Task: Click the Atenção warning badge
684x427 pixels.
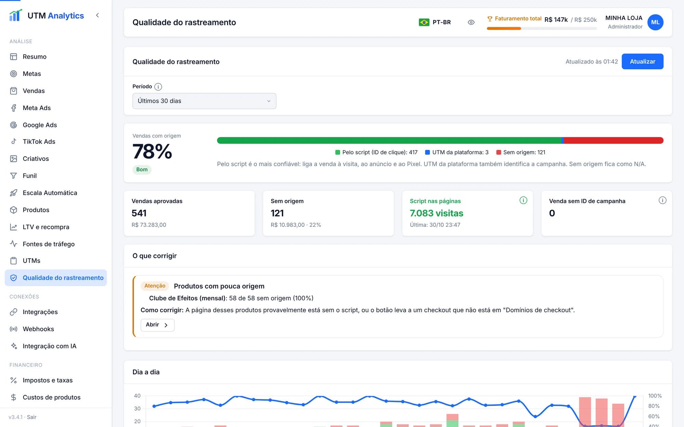Action: [x=155, y=286]
